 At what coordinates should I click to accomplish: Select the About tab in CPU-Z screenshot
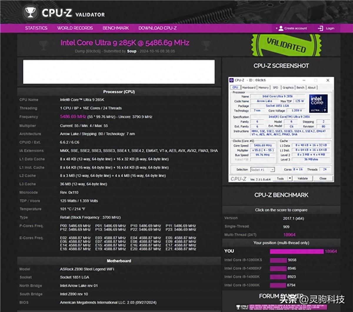click(312, 87)
